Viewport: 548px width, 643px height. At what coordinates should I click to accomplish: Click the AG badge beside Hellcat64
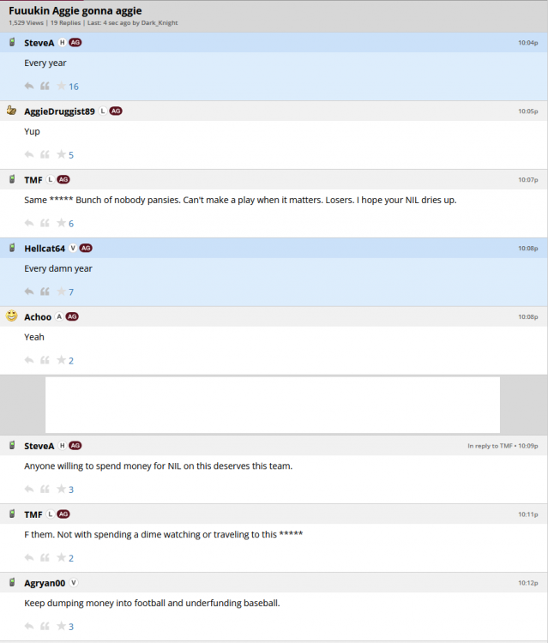pyautogui.click(x=86, y=248)
